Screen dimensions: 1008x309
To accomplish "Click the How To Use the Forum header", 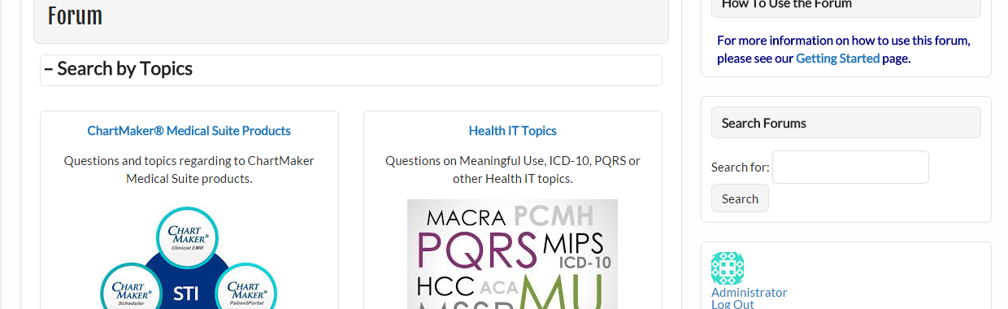I will [846, 7].
